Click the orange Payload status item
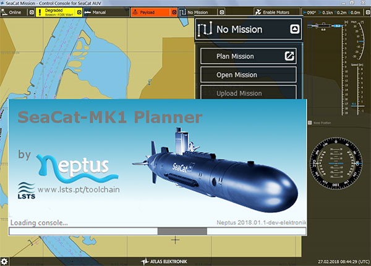The image size is (371, 266). (x=154, y=12)
